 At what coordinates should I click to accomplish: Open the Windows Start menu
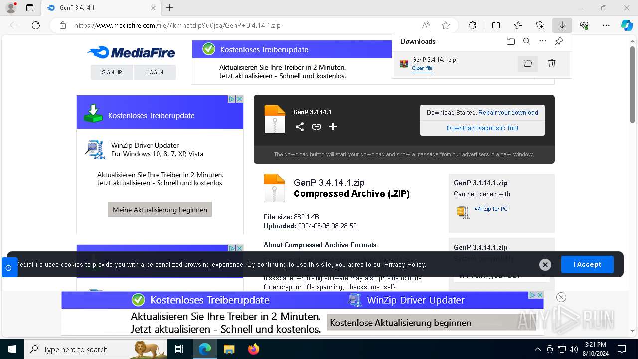point(11,349)
